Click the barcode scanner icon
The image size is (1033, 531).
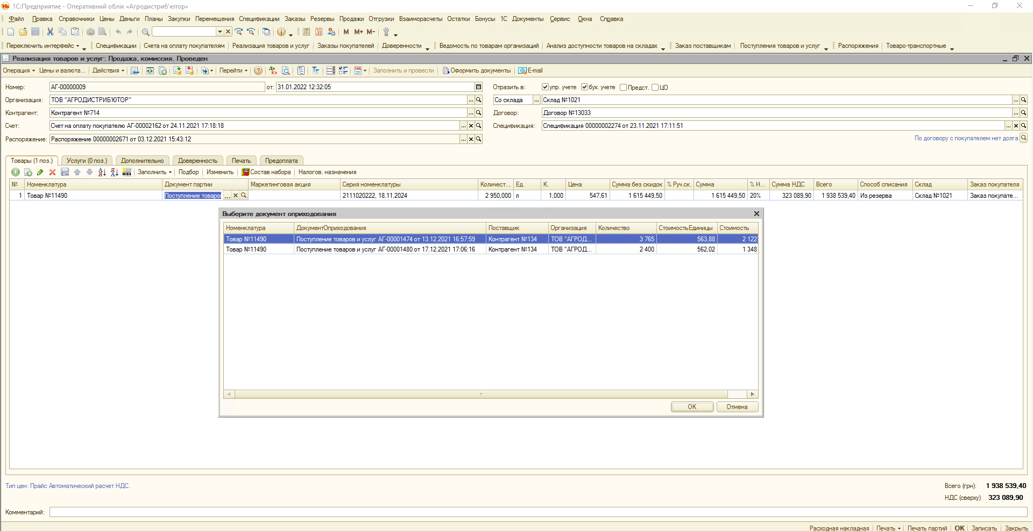point(127,172)
